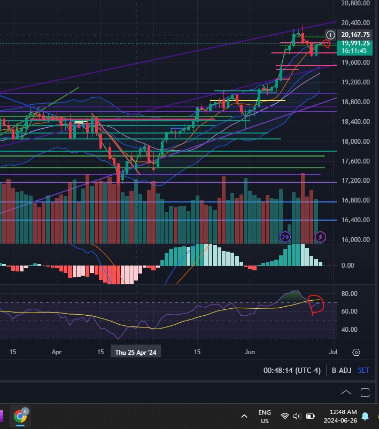Open chart settings hexagon gear icon
The image size is (379, 429).
tap(357, 353)
